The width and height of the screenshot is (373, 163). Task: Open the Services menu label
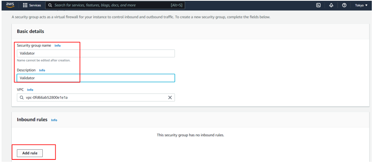point(35,5)
